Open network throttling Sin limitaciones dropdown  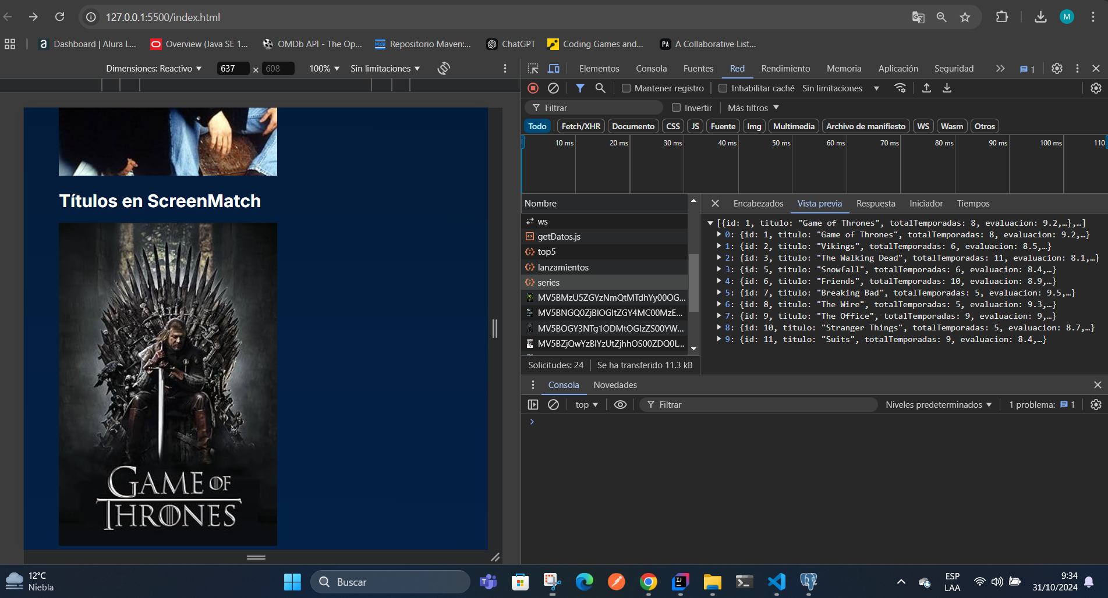point(840,88)
